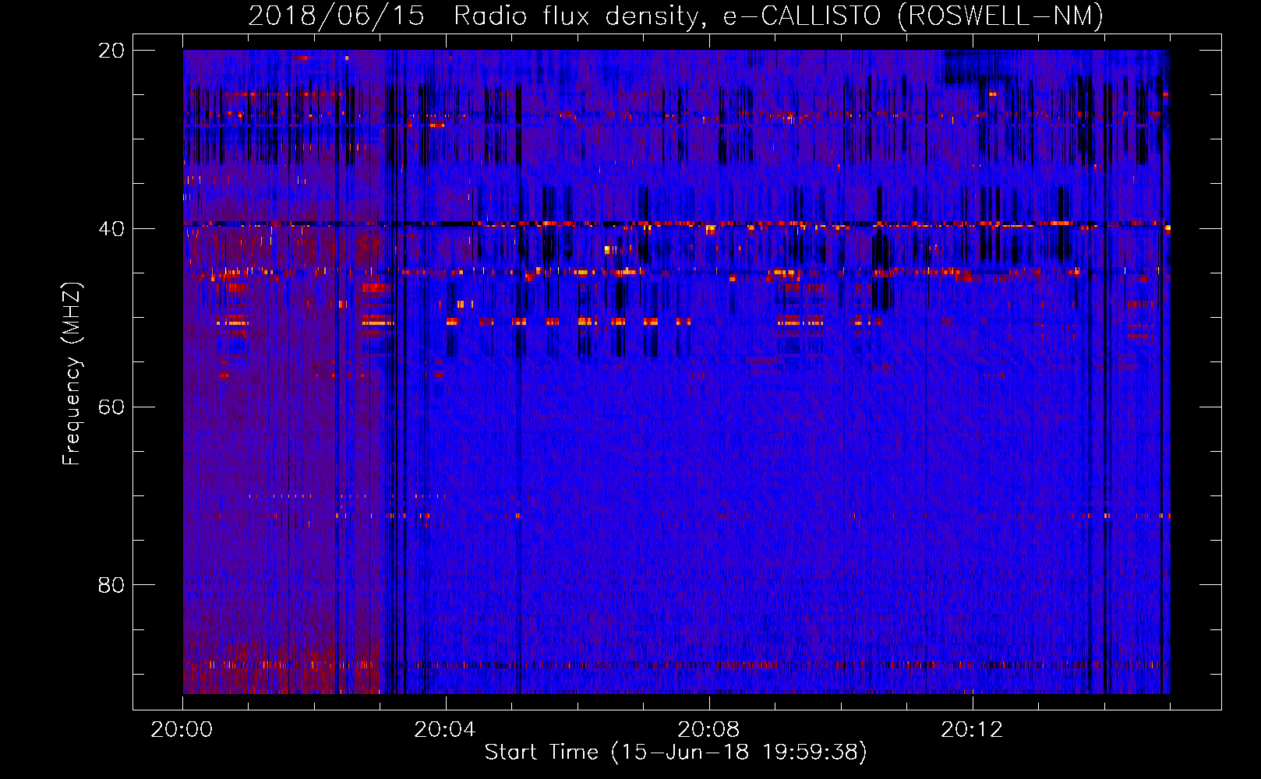Click the '40' frequency tick label
This screenshot has width=1261, height=779.
pos(111,229)
